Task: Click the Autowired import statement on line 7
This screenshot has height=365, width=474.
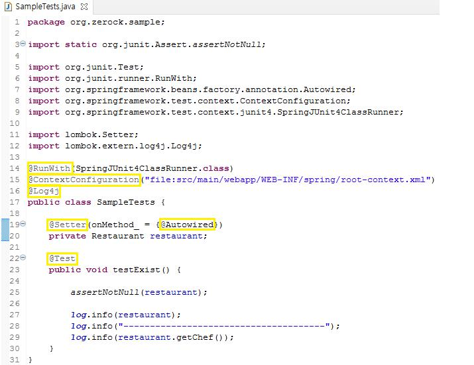Action: [x=192, y=89]
